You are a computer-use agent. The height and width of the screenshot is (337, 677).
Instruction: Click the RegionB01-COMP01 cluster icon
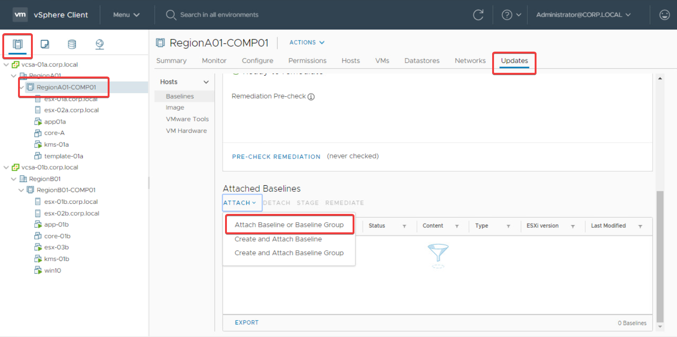pyautogui.click(x=30, y=190)
